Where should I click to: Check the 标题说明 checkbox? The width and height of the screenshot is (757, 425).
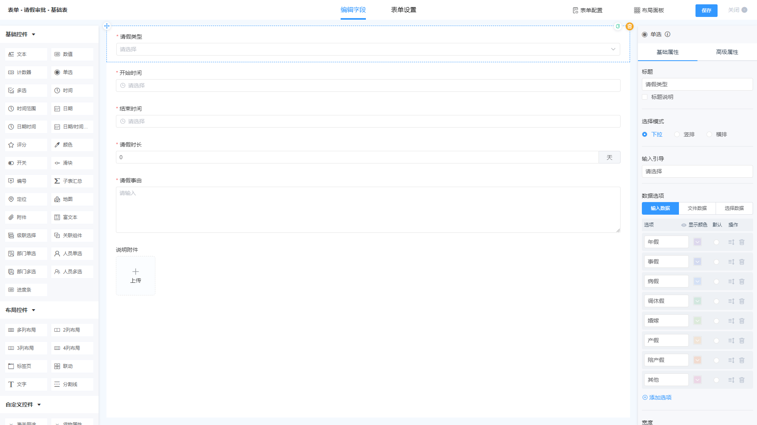click(645, 97)
